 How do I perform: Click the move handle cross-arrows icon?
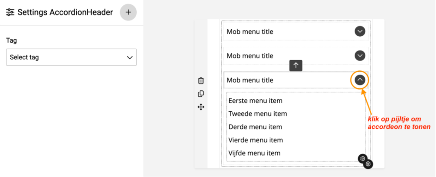[x=201, y=107]
